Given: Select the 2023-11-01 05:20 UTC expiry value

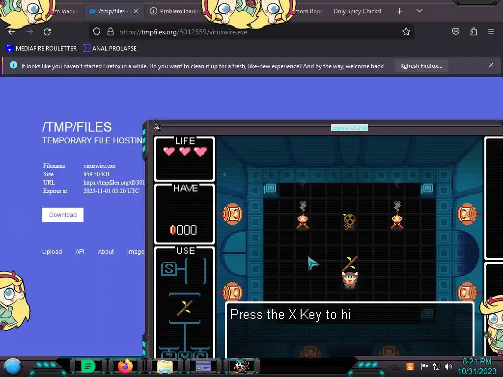Looking at the screenshot, I should (x=111, y=191).
